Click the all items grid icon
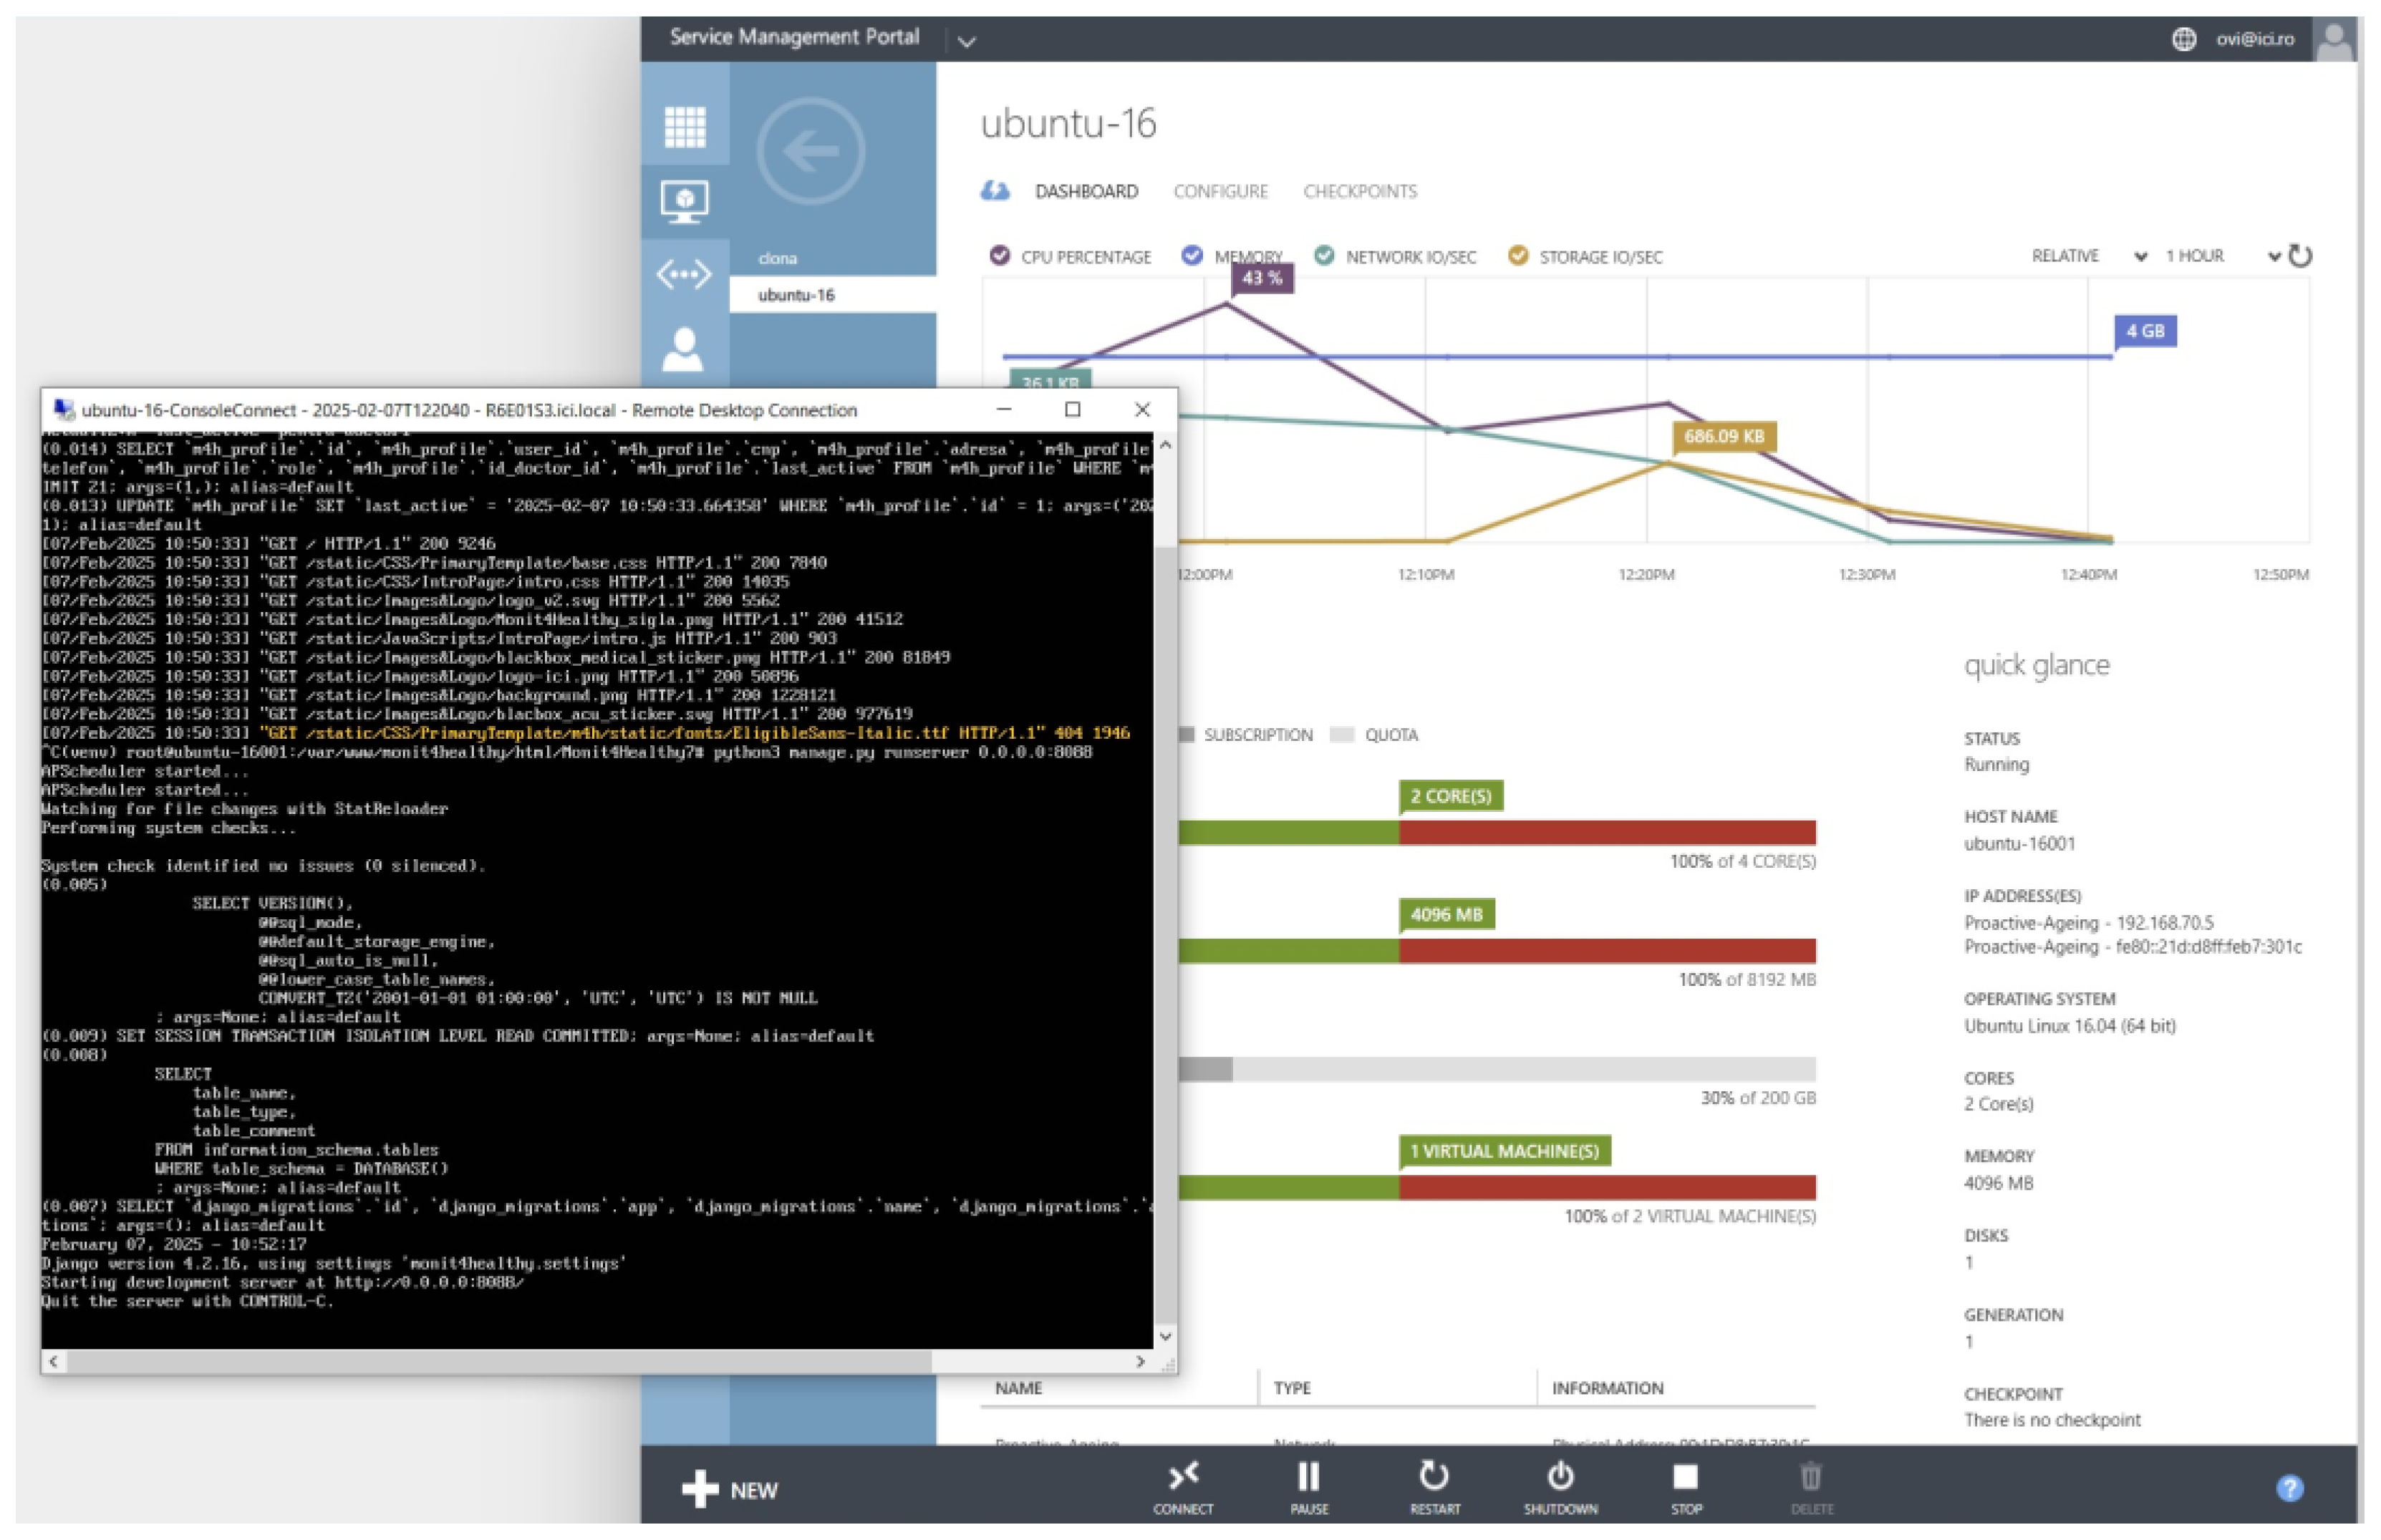The width and height of the screenshot is (2381, 1540). (684, 126)
